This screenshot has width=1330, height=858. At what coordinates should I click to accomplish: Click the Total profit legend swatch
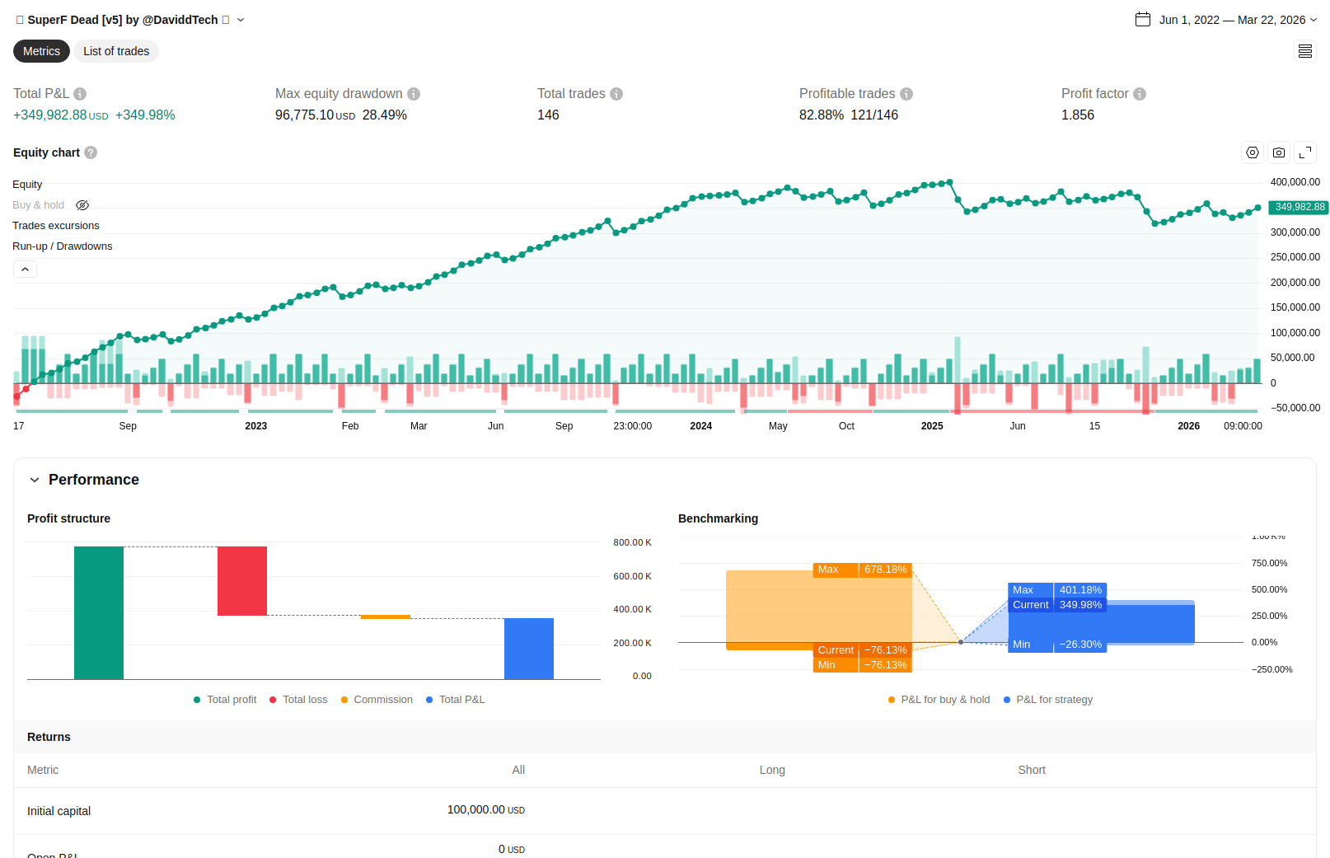point(197,700)
